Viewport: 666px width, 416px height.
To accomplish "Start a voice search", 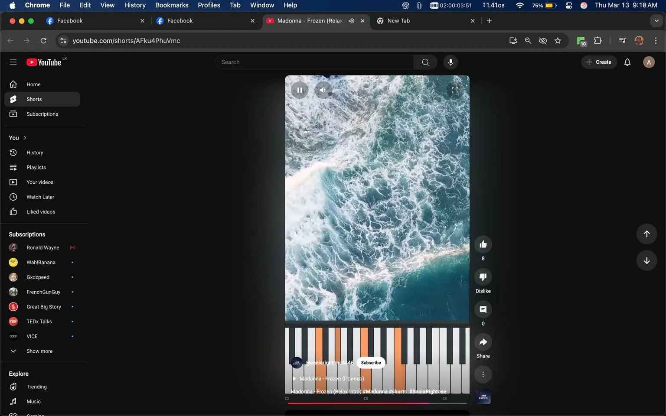I will (451, 62).
